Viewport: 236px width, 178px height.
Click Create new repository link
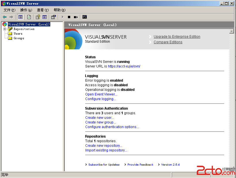point(104,146)
